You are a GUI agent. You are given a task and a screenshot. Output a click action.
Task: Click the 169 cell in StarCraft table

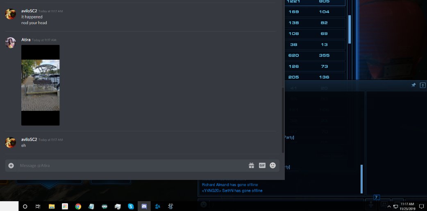[293, 12]
